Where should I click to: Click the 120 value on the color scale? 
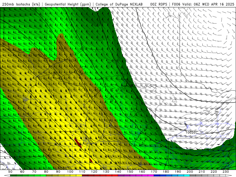click(94, 172)
